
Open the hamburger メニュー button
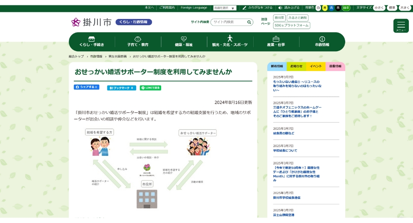[x=401, y=26]
